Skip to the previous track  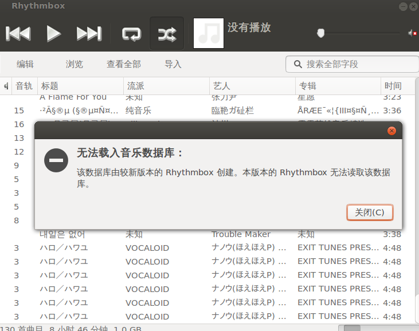point(18,34)
